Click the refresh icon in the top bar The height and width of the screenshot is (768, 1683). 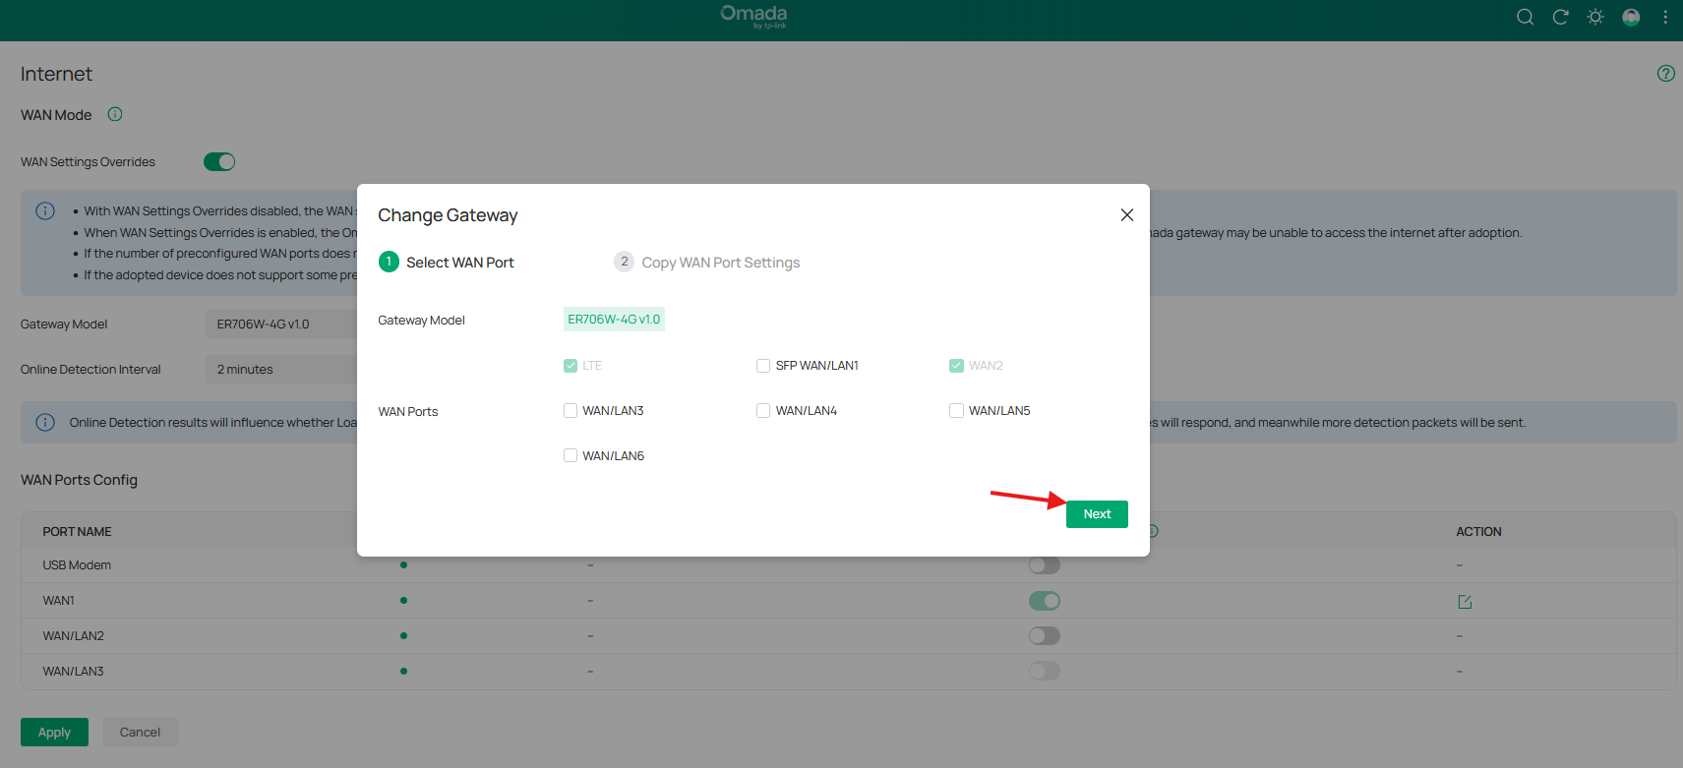(1560, 17)
